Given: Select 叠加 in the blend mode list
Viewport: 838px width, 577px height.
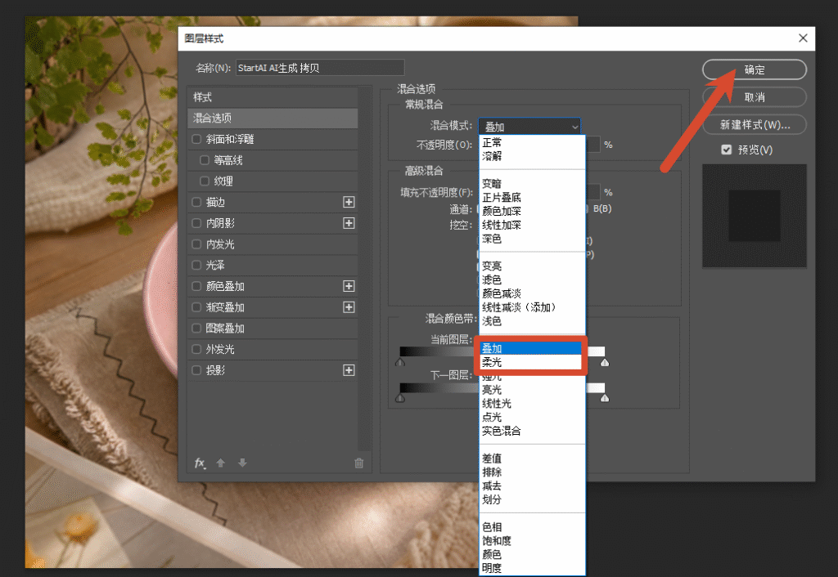Looking at the screenshot, I should pyautogui.click(x=530, y=348).
